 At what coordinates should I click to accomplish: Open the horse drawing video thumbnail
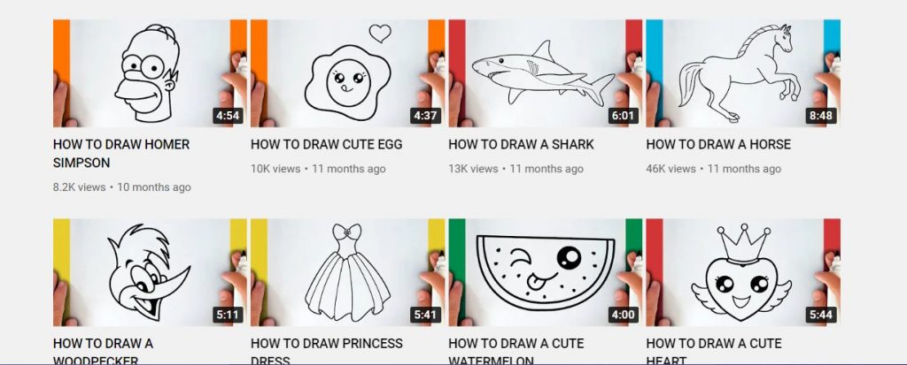pos(743,73)
